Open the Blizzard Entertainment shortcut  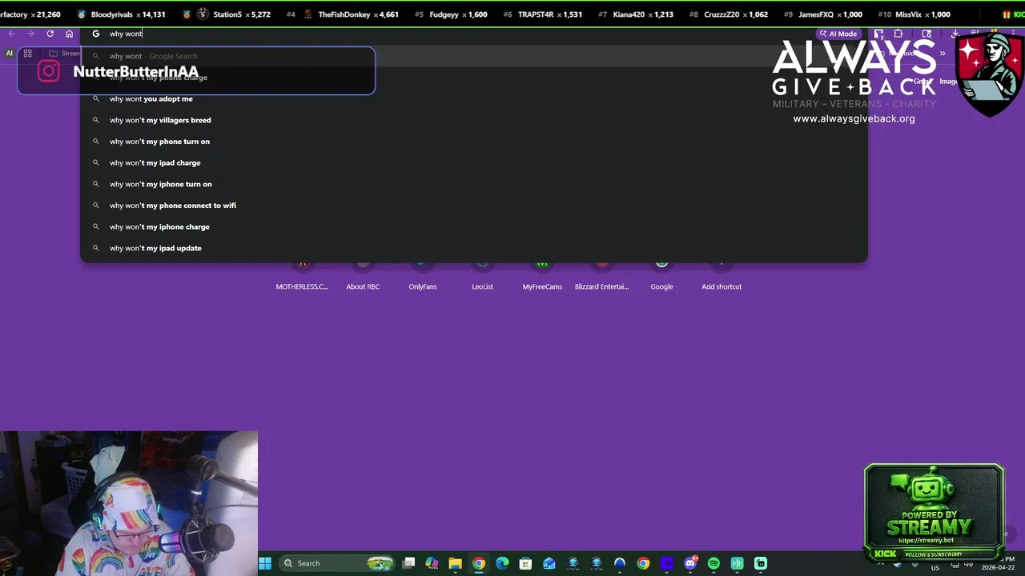click(602, 276)
